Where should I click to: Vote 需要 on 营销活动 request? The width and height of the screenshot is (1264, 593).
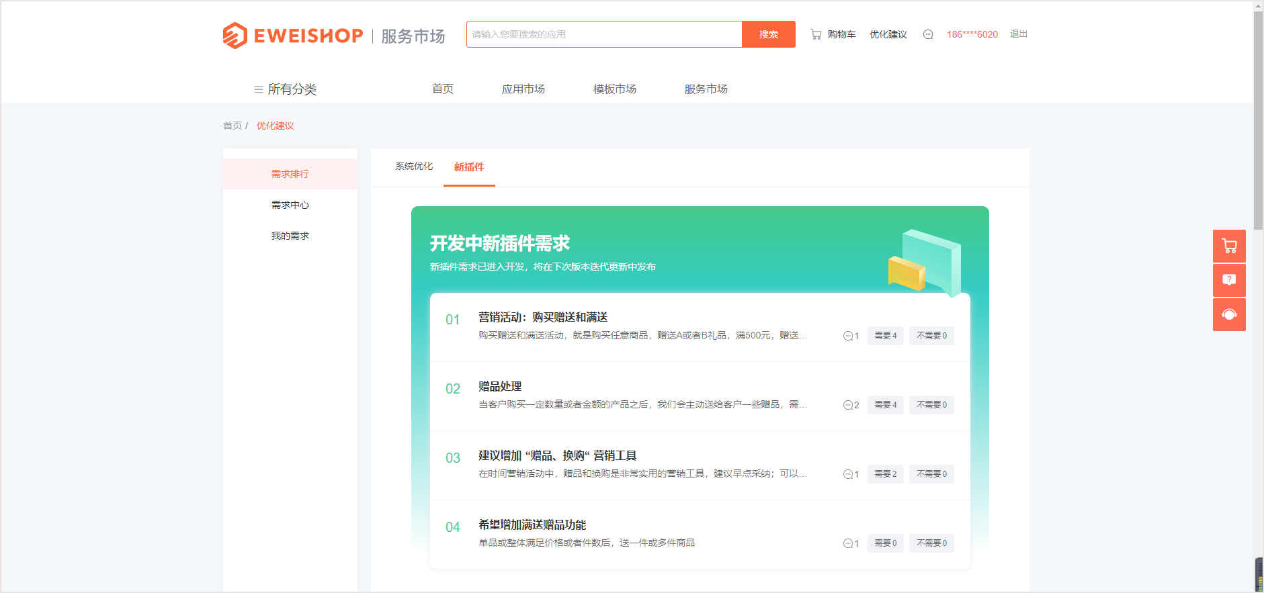[x=885, y=336]
